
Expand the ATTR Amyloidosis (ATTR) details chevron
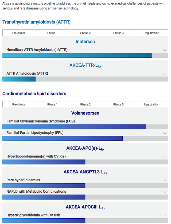click(165, 74)
